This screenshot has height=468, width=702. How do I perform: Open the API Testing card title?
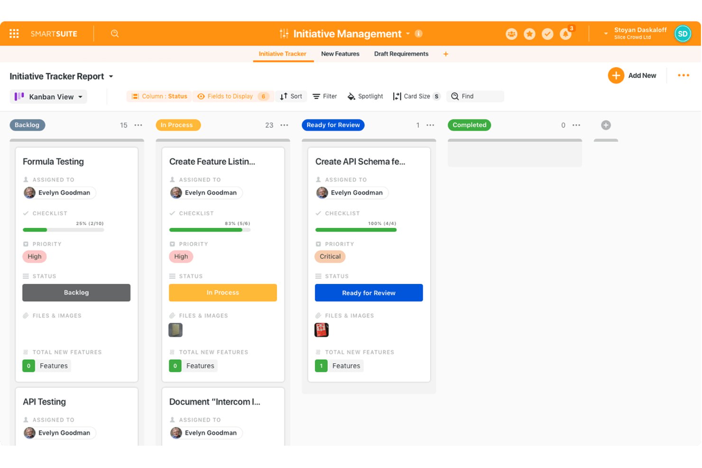pyautogui.click(x=44, y=402)
